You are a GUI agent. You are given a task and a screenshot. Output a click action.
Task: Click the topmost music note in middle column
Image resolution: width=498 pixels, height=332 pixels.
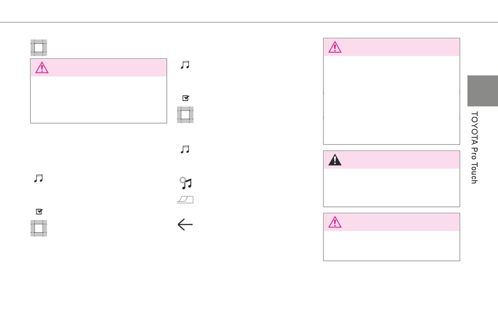pyautogui.click(x=185, y=65)
